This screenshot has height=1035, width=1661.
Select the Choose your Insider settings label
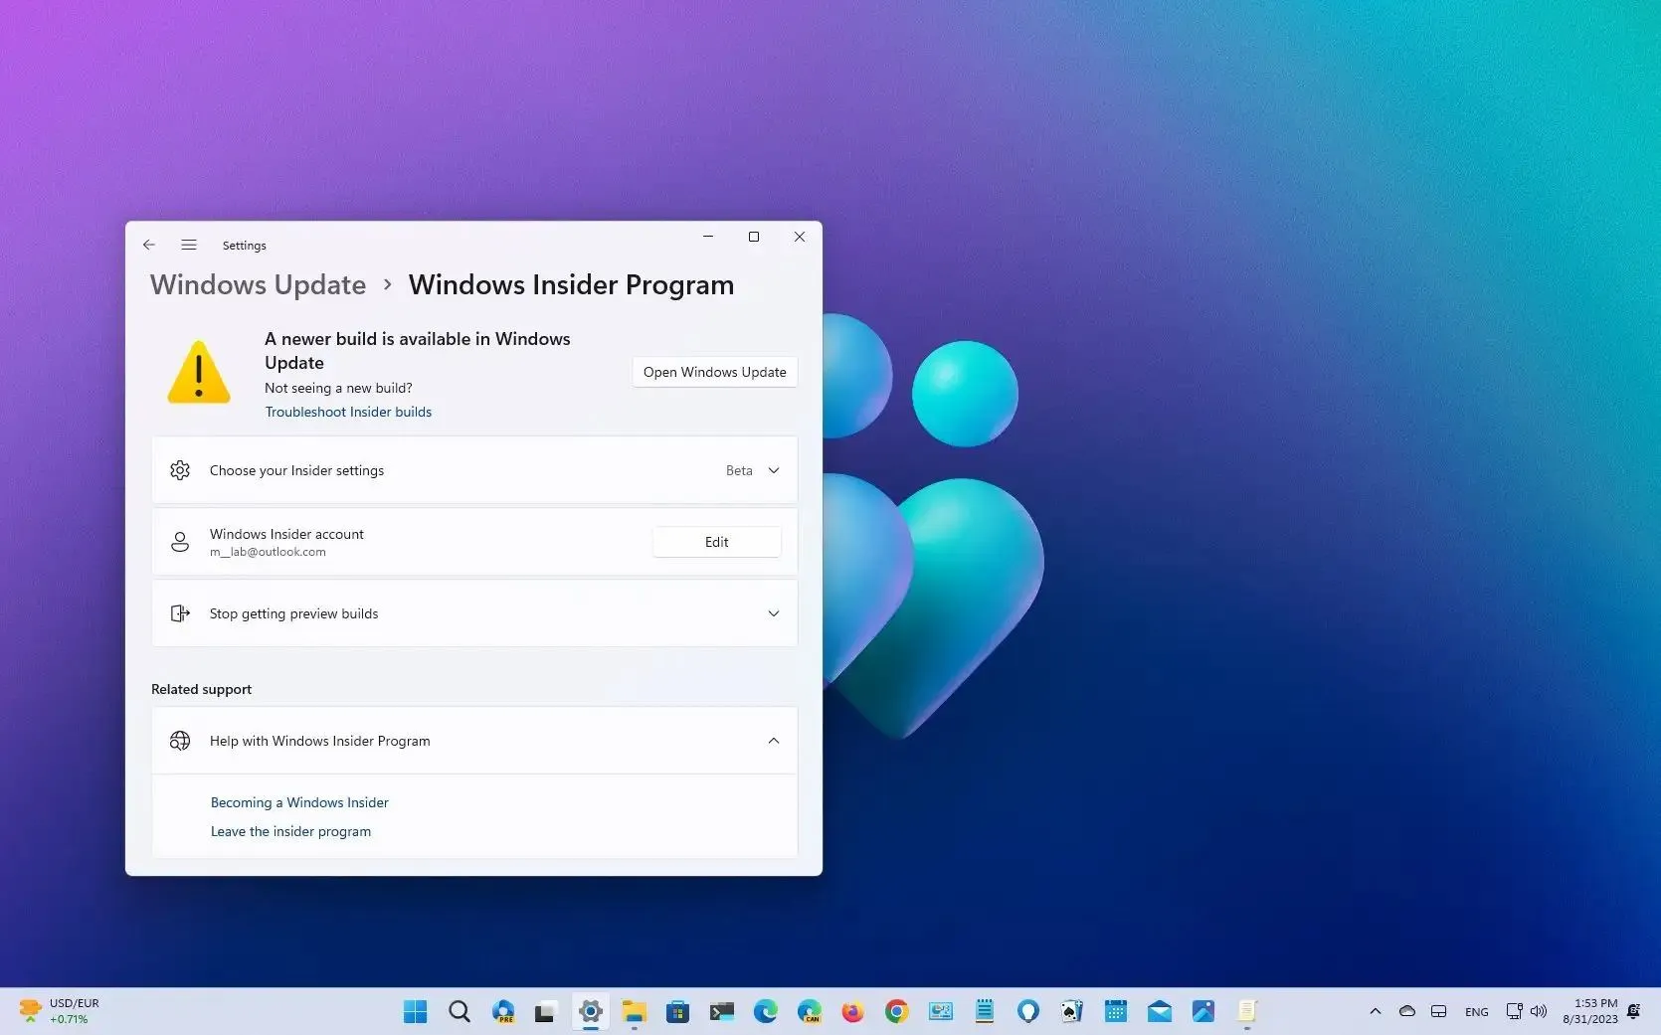(296, 470)
